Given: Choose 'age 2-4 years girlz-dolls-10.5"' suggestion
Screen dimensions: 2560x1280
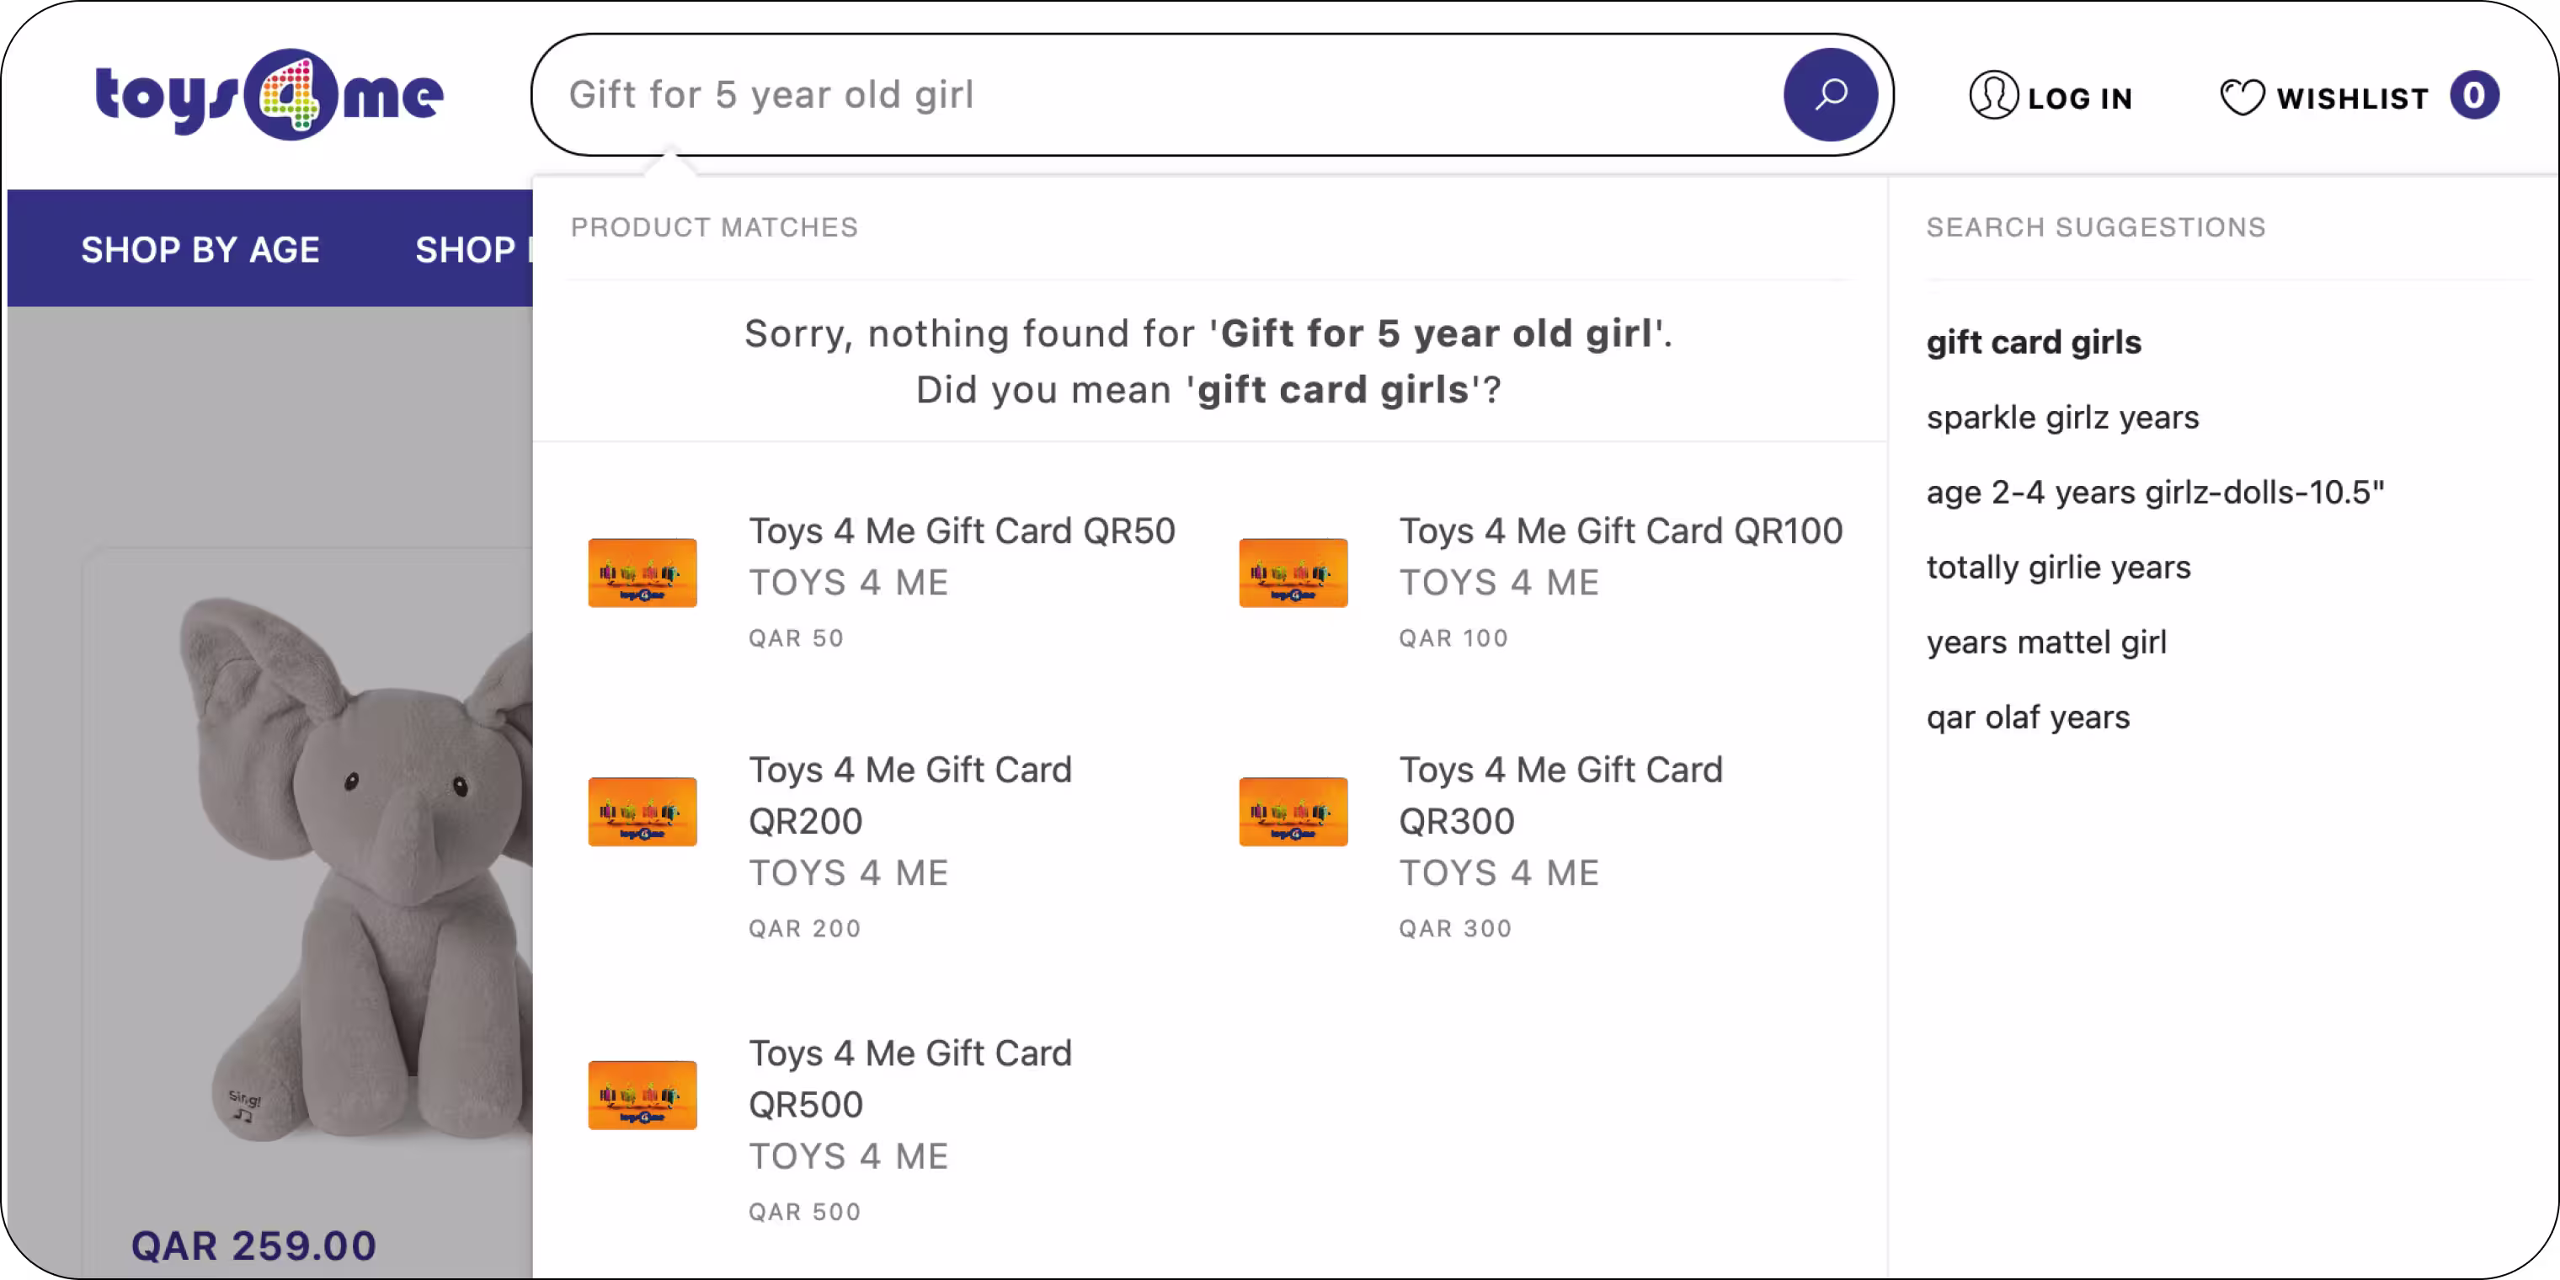Looking at the screenshot, I should 2155,492.
